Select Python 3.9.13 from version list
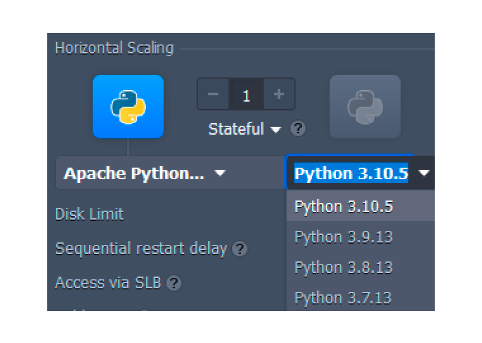 coord(344,237)
